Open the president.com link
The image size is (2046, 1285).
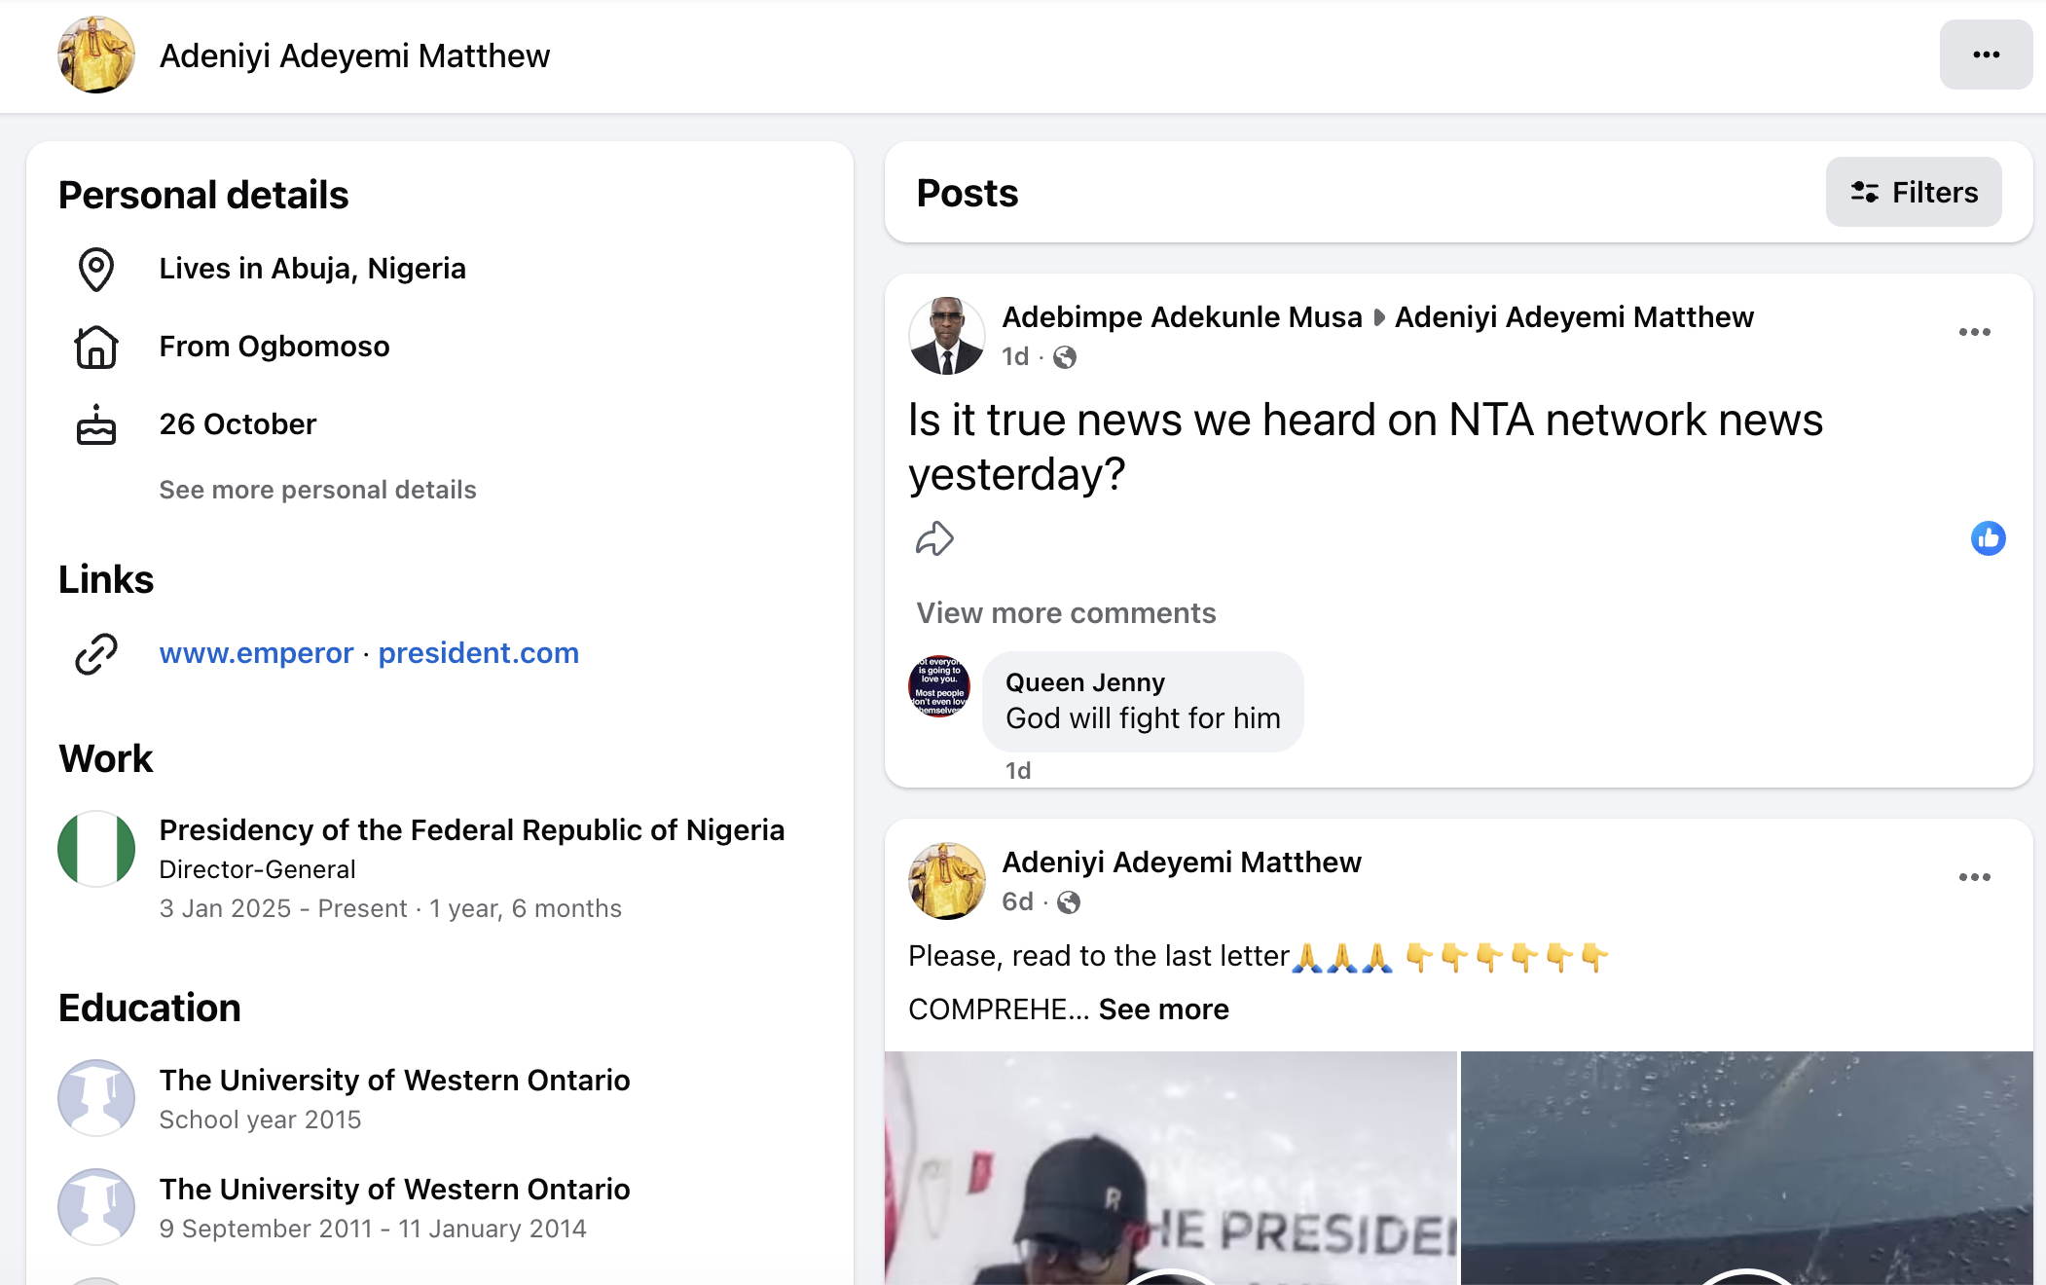tap(478, 653)
